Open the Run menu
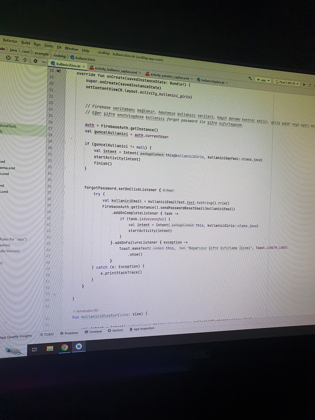 [x=37, y=44]
